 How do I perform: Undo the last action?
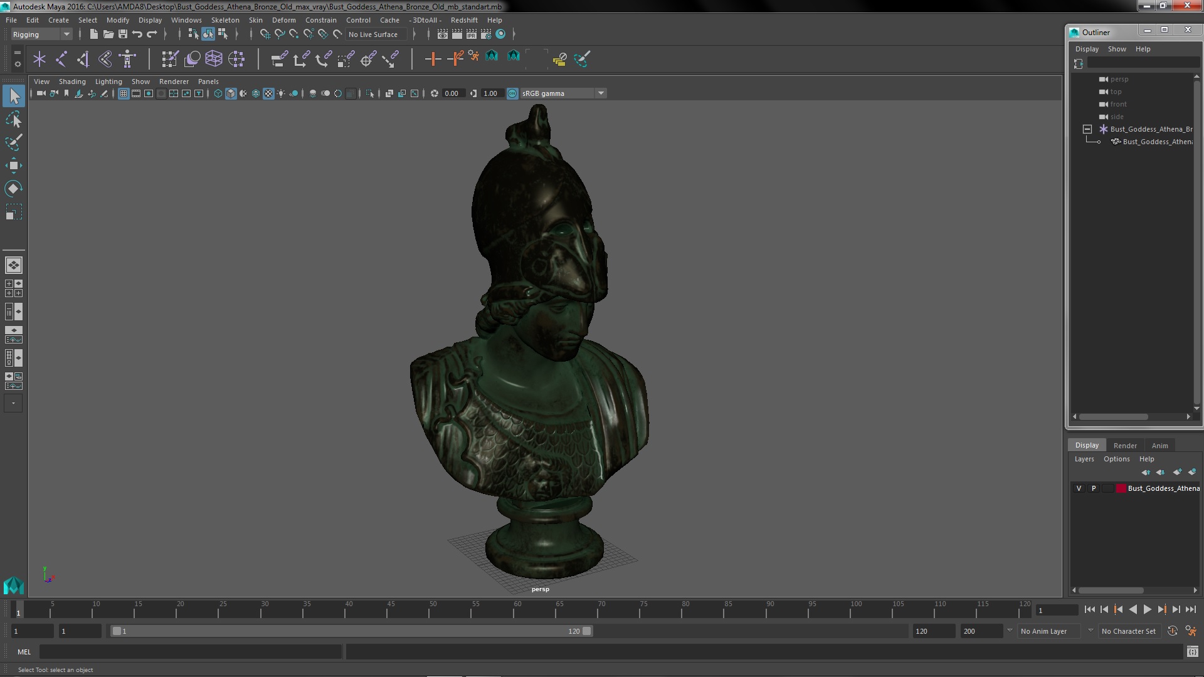[x=137, y=34]
